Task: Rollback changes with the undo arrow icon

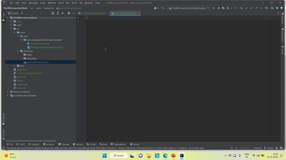Action: coord(266,8)
